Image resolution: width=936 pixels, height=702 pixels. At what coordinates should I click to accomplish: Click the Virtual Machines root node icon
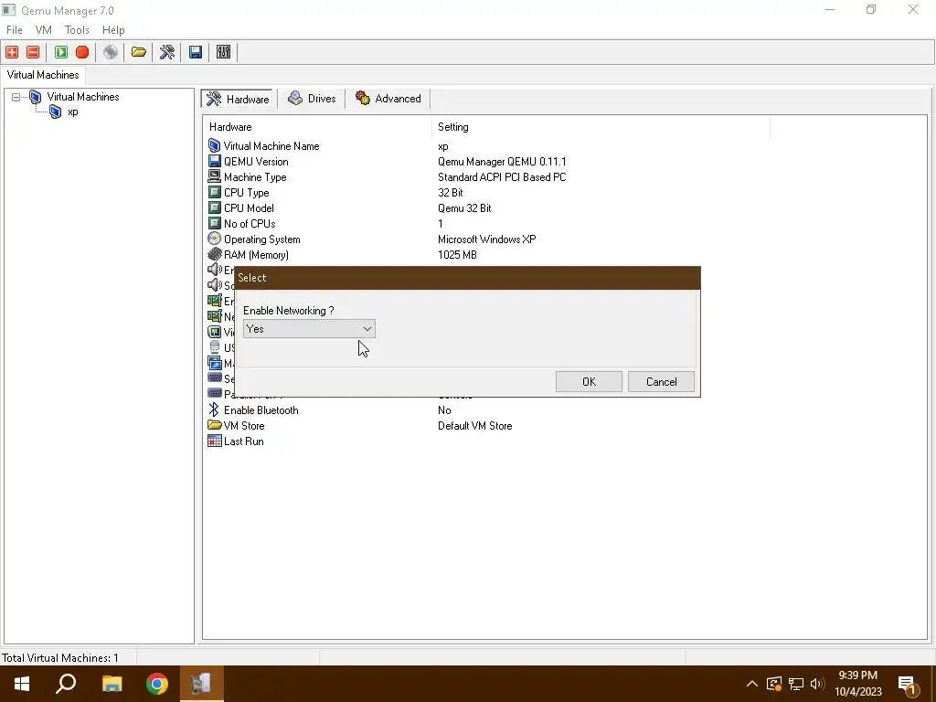click(x=36, y=97)
